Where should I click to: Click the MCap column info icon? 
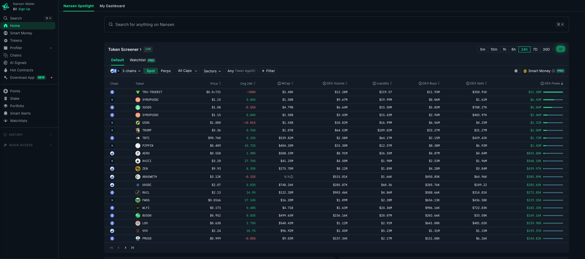pos(279,83)
